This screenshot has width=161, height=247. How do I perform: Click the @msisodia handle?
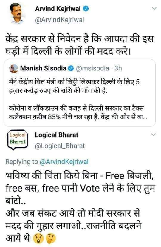pos(92,68)
